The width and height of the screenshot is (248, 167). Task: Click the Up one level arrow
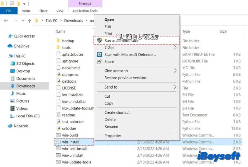[x=29, y=21]
